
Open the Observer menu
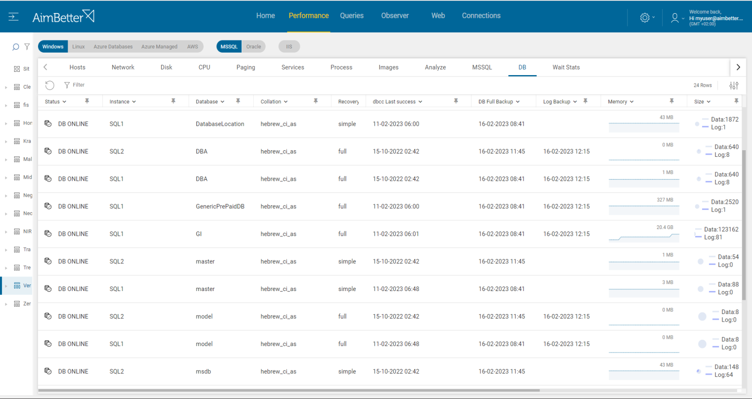click(x=395, y=15)
